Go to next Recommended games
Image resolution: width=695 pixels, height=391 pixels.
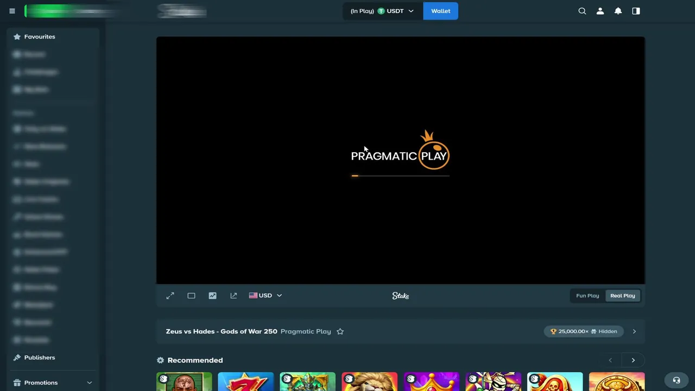(633, 360)
